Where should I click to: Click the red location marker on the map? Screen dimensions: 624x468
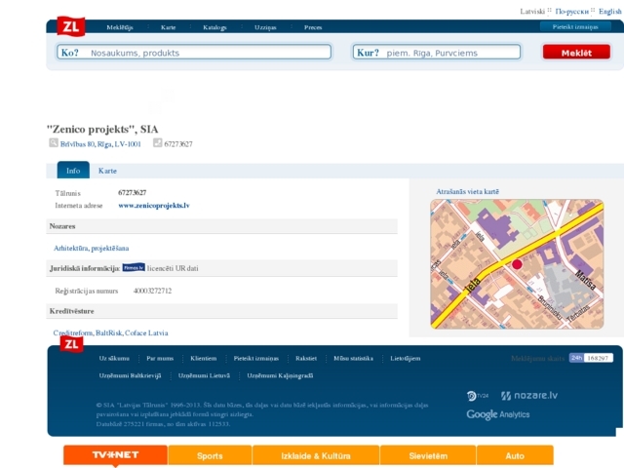pos(517,264)
